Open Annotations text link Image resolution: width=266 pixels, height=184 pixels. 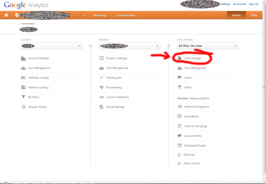click(191, 116)
